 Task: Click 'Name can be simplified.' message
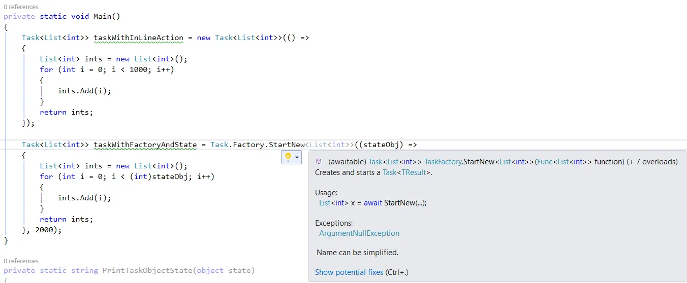[x=358, y=253]
